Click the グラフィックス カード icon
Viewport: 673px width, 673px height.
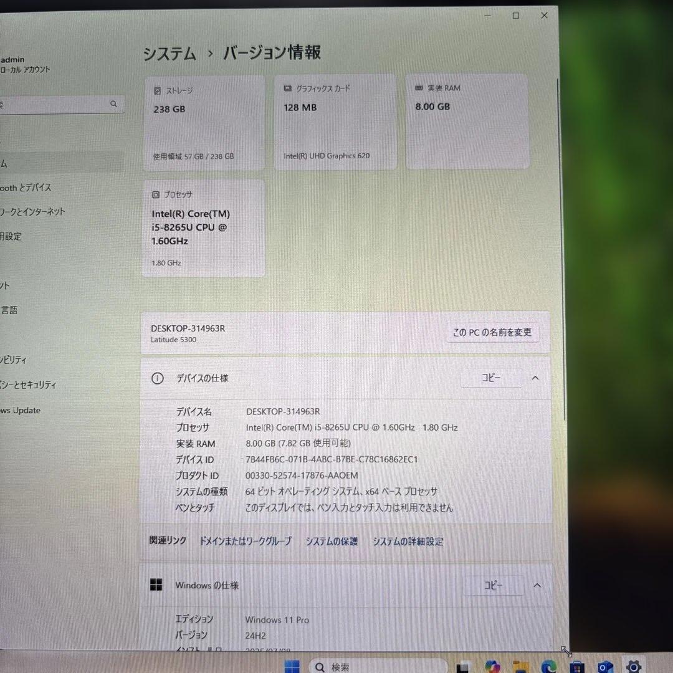coord(287,88)
